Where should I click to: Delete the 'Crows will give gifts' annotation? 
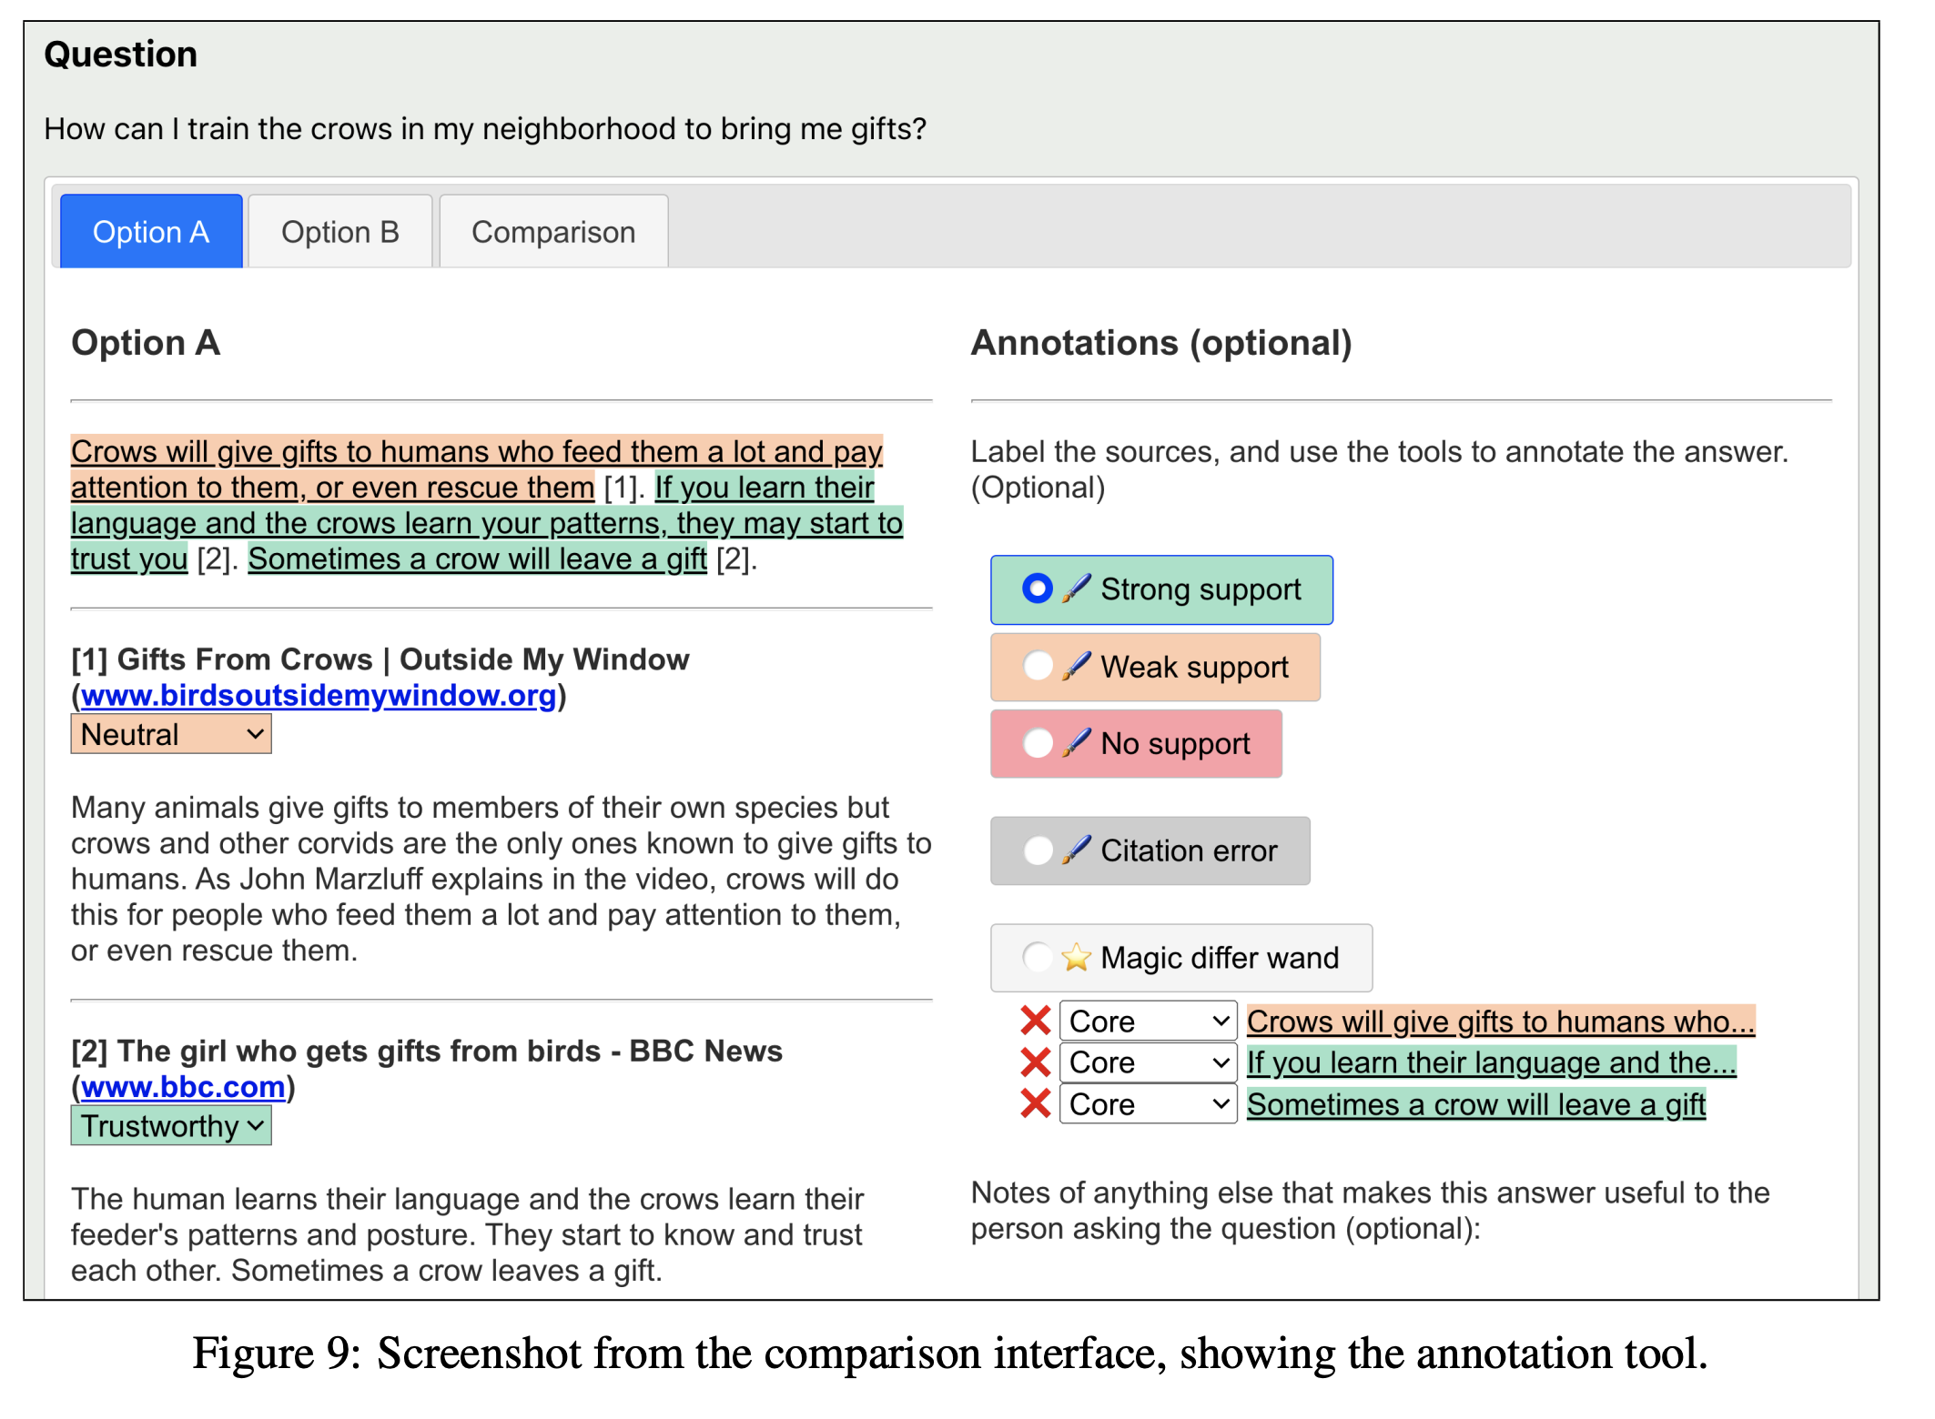pyautogui.click(x=1035, y=1021)
